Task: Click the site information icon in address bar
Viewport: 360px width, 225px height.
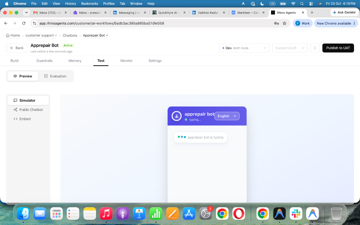Action: click(x=34, y=23)
